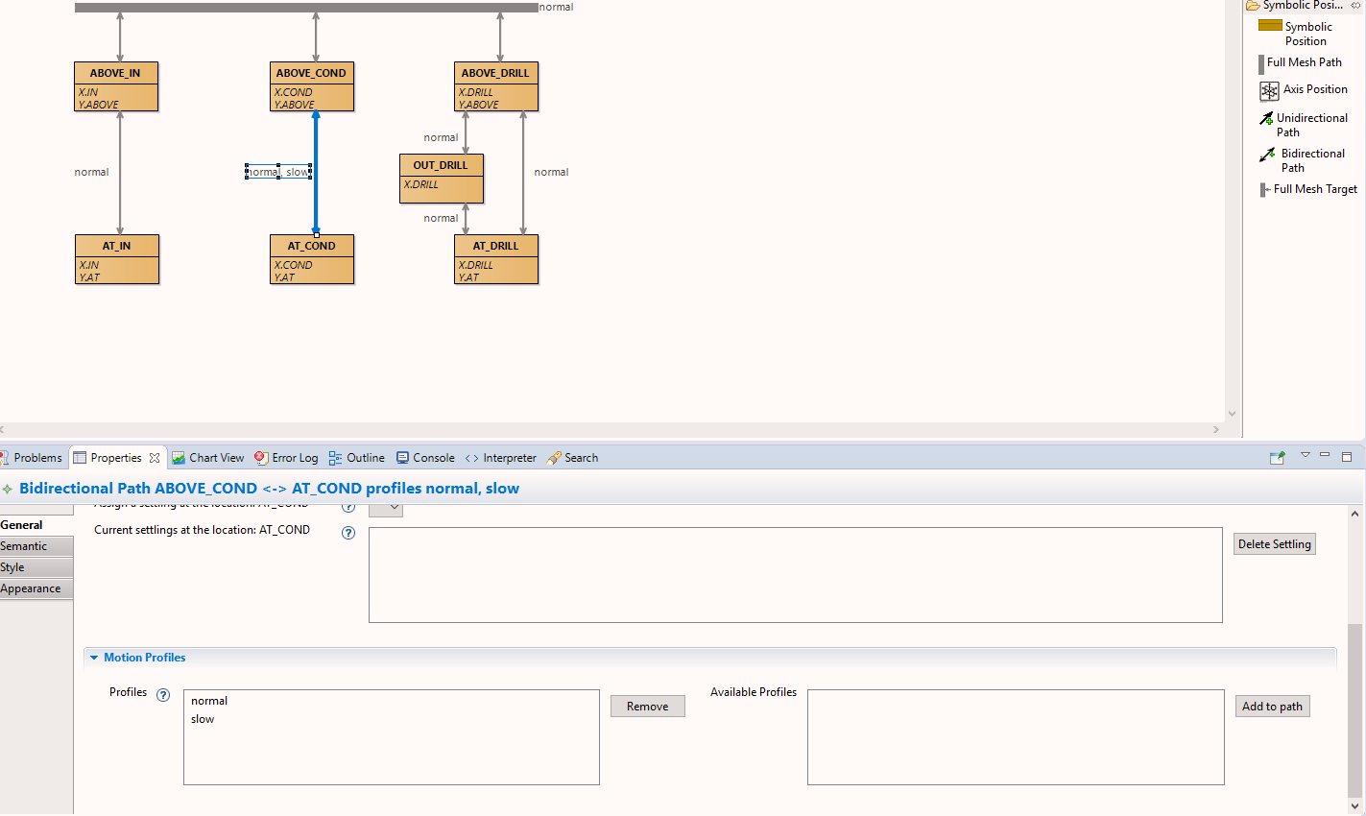Switch to the Outline tab
The image size is (1366, 816).
pyautogui.click(x=356, y=458)
